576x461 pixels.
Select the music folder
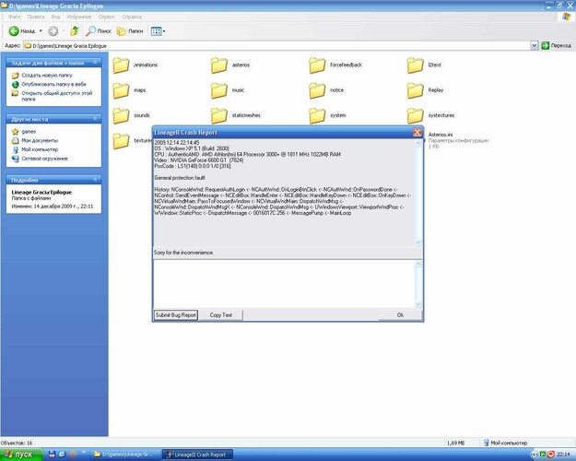[x=228, y=90]
